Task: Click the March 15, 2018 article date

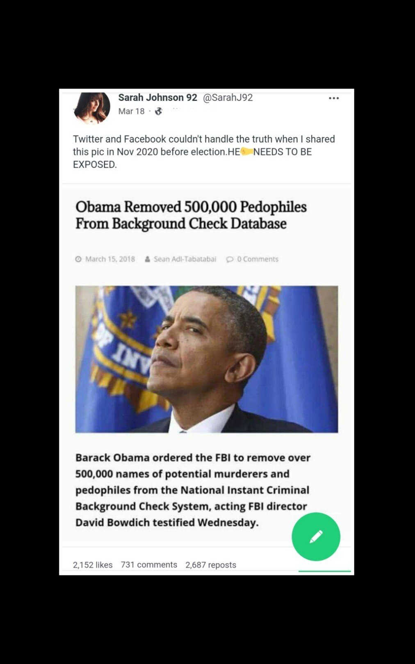Action: click(x=110, y=259)
